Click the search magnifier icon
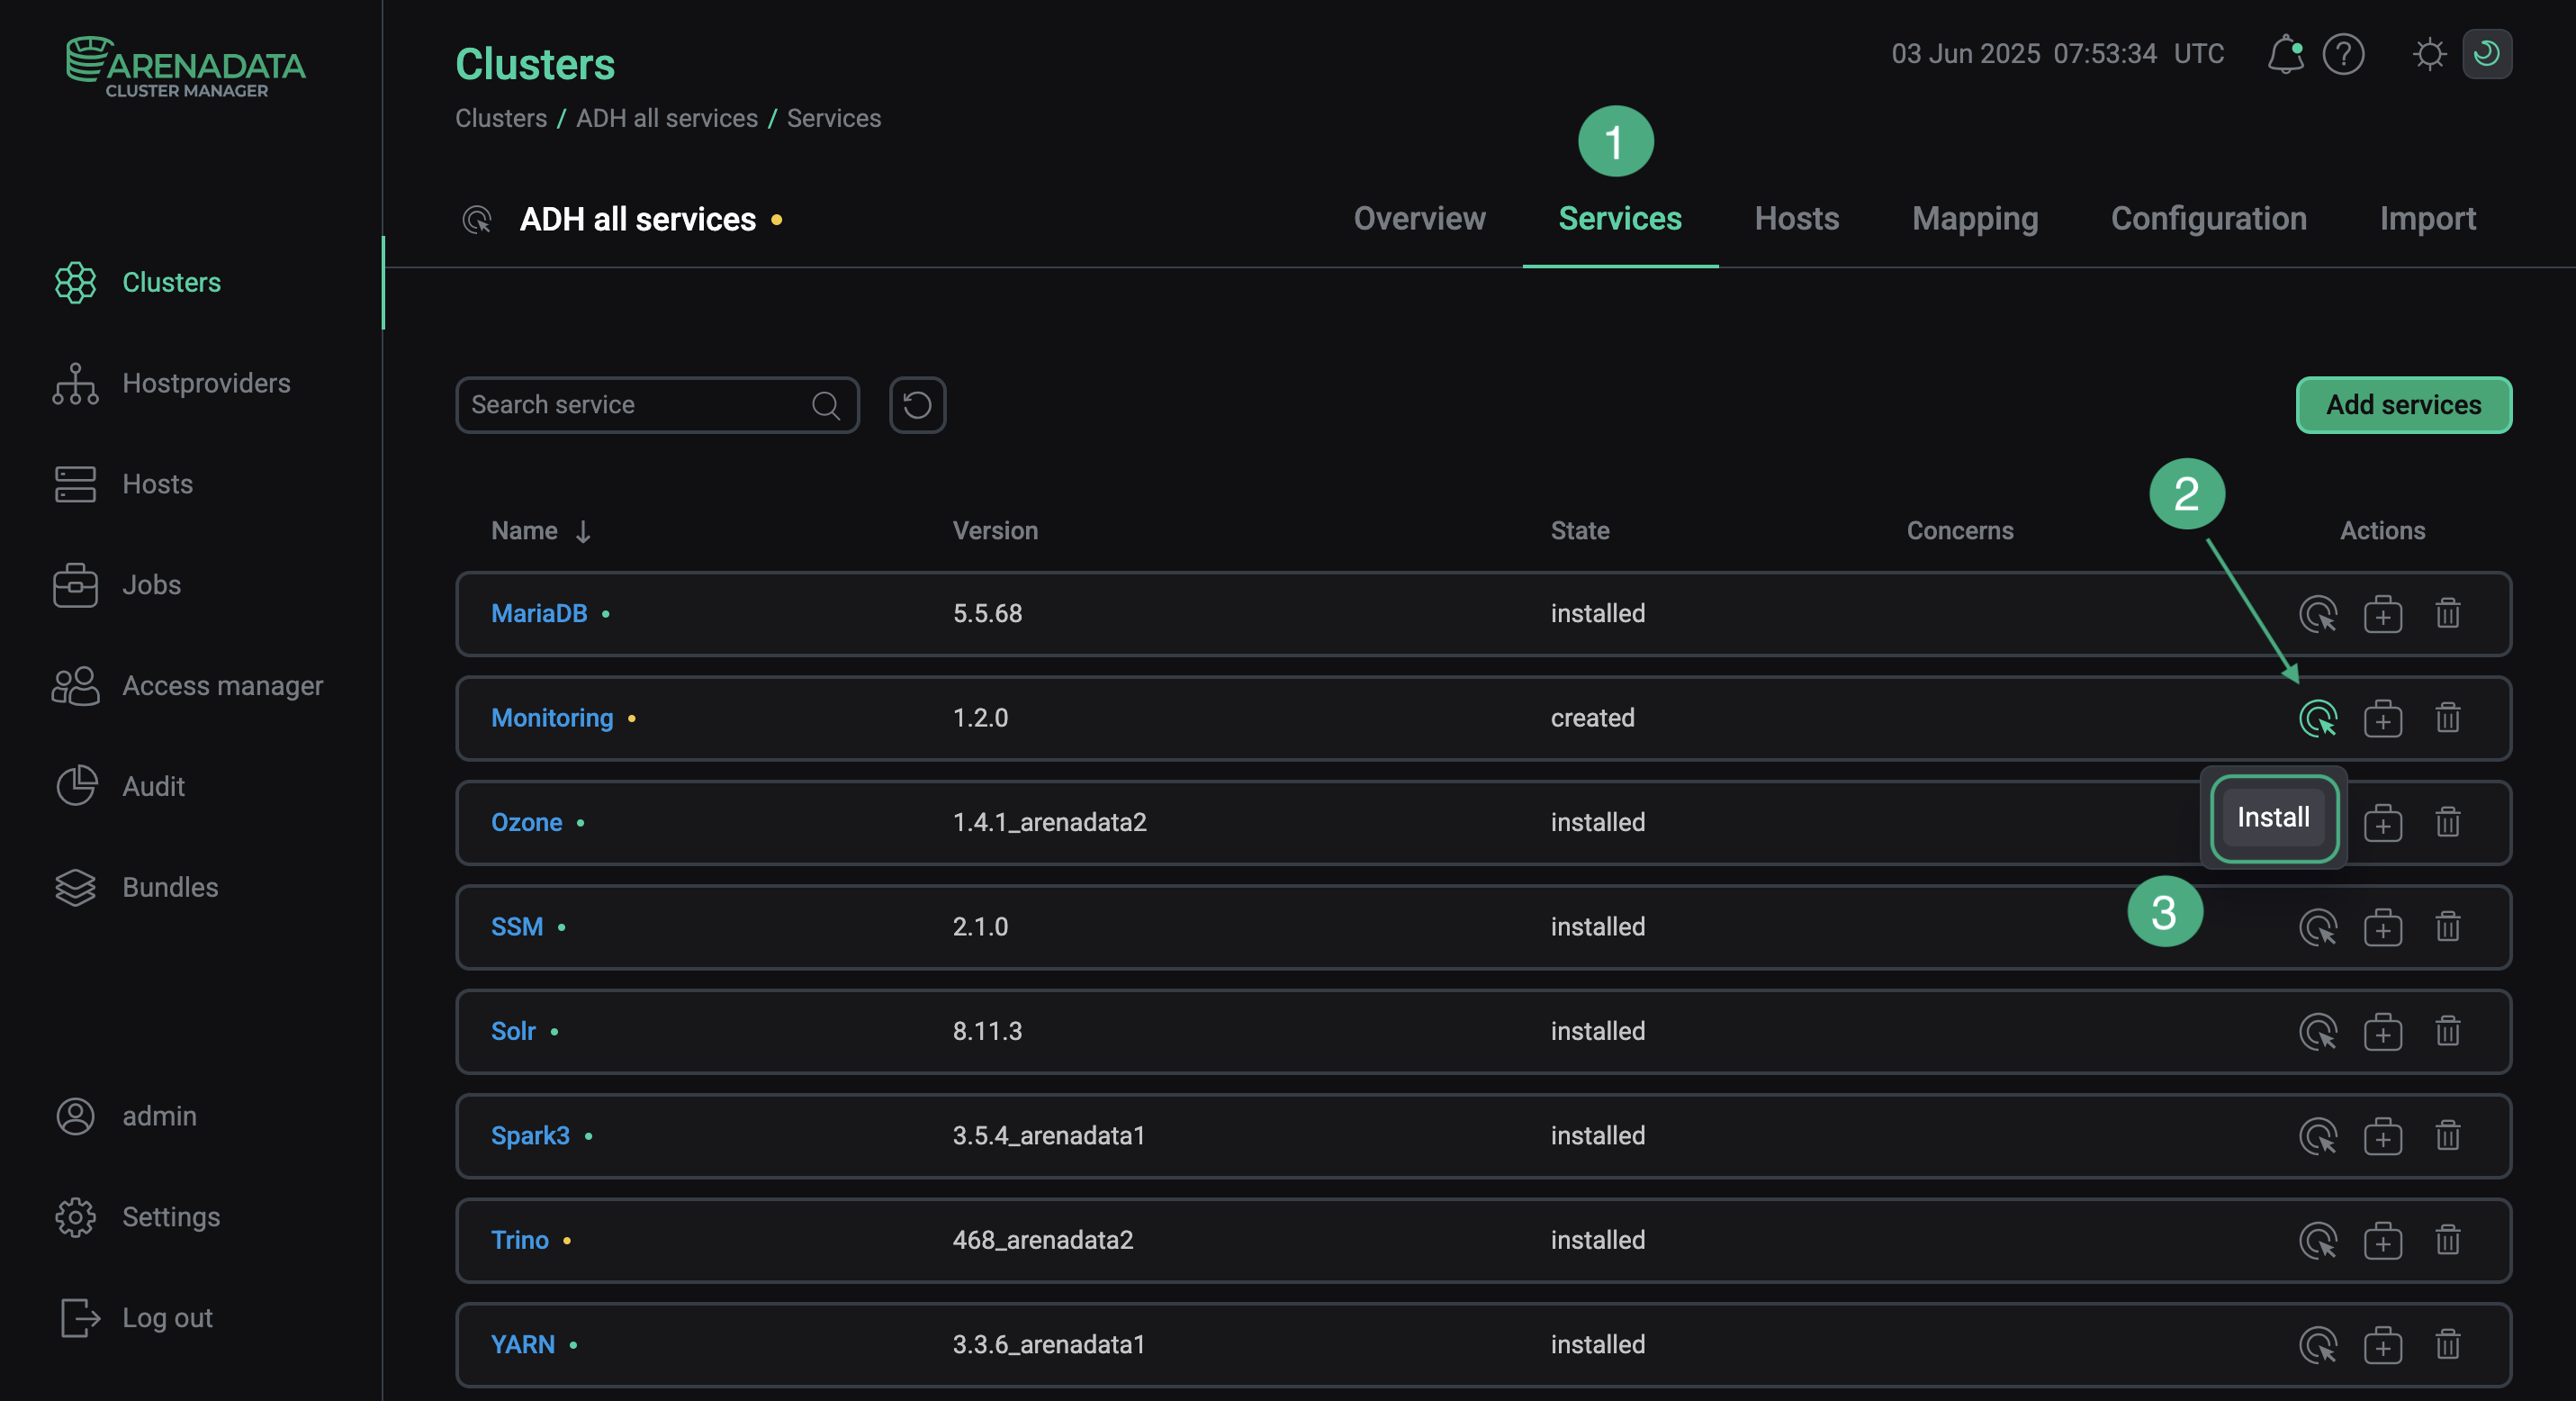The height and width of the screenshot is (1401, 2576). coord(826,405)
